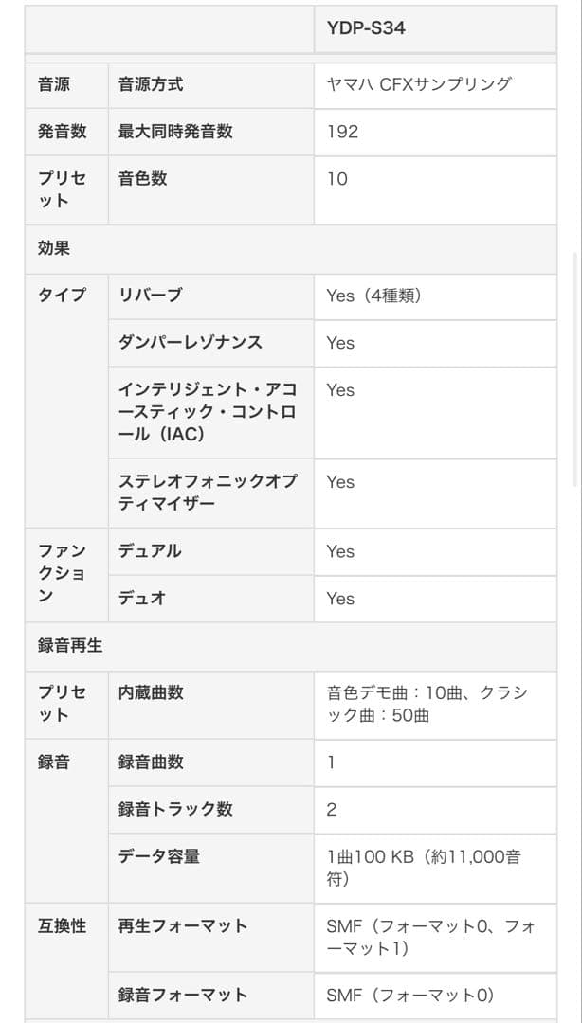Click the YDP-S34 column header
Image resolution: width=582 pixels, height=1023 pixels.
pyautogui.click(x=366, y=28)
